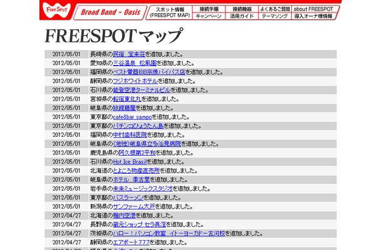Open the 船宿東北丸 link

127,99
